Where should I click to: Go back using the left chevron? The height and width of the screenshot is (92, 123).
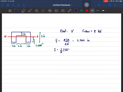(3, 5)
